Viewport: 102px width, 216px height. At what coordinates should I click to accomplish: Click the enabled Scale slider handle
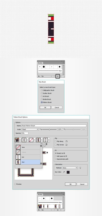(49, 129)
